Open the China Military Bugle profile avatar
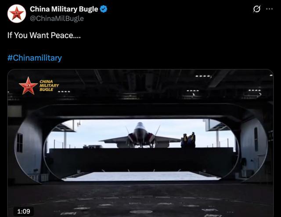 pos(17,14)
